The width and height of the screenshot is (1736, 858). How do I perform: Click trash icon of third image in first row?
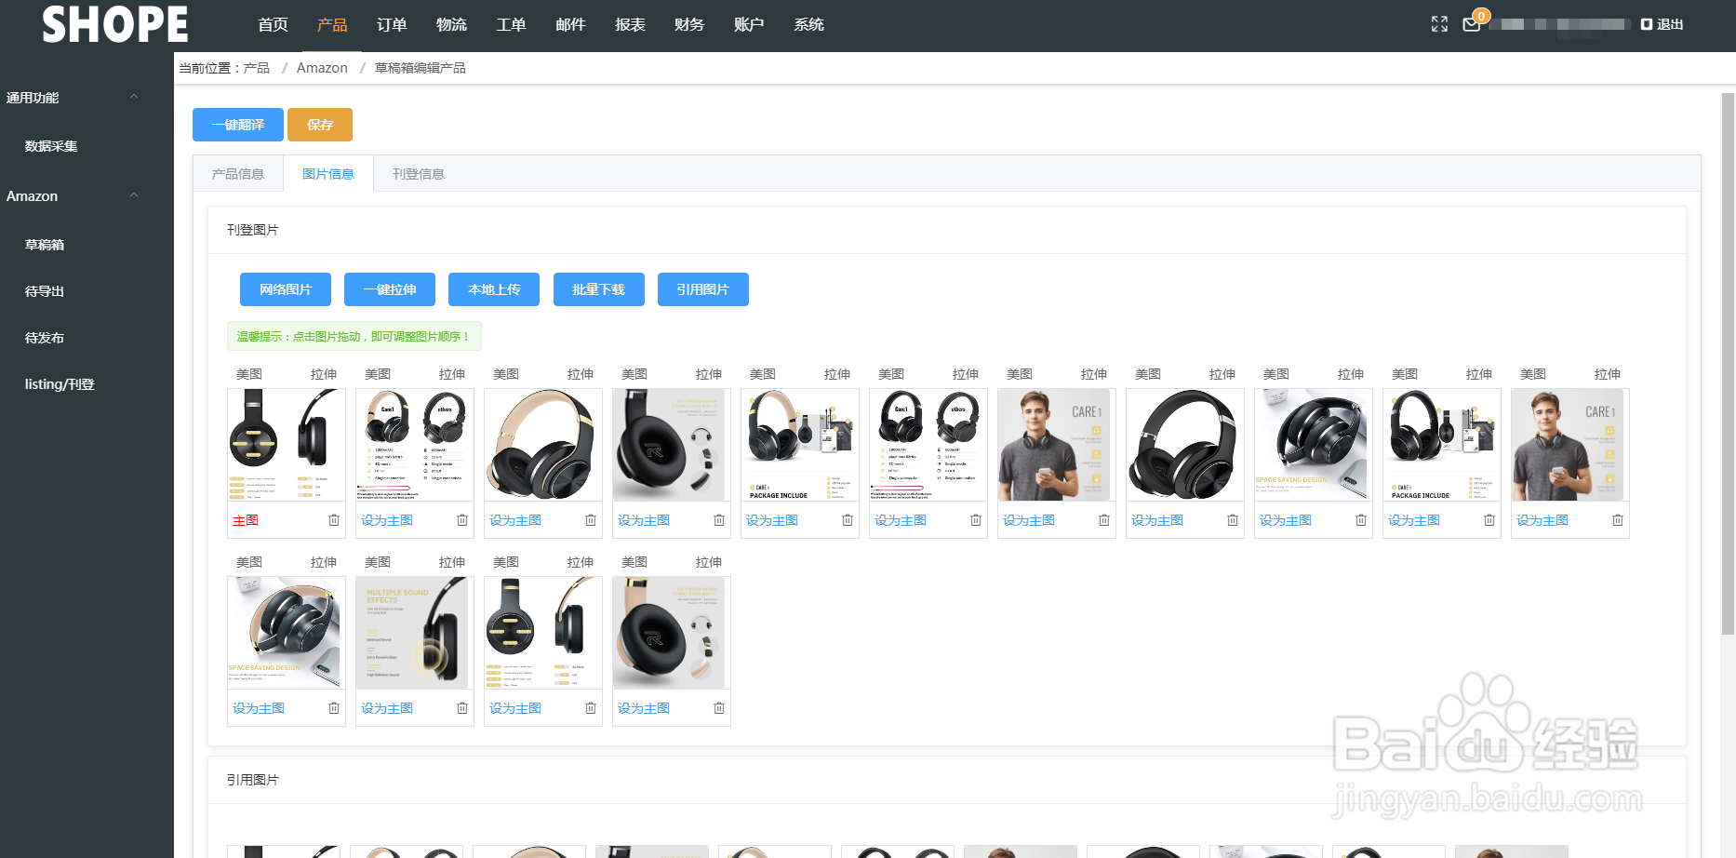click(591, 520)
